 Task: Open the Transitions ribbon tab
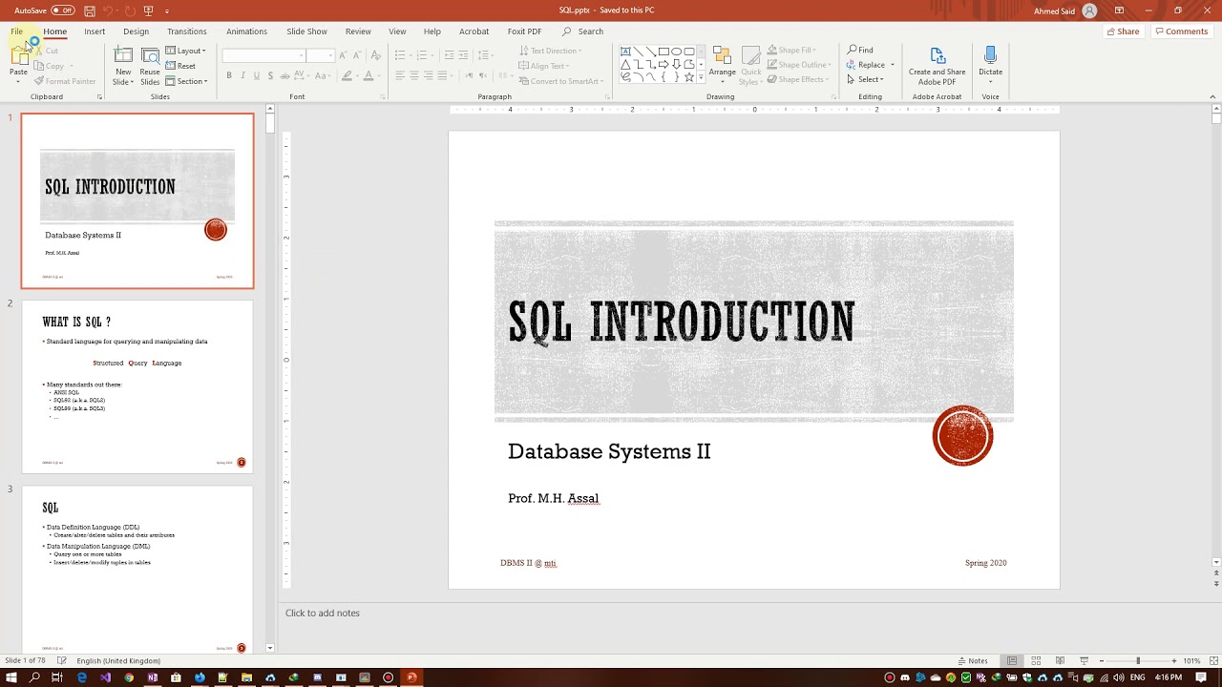pos(187,31)
